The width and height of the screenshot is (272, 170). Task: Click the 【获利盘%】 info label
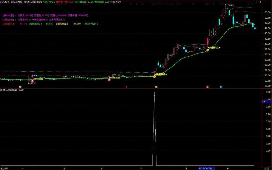coord(9,24)
